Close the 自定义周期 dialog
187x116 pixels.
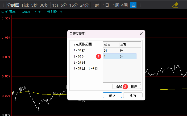(141, 34)
